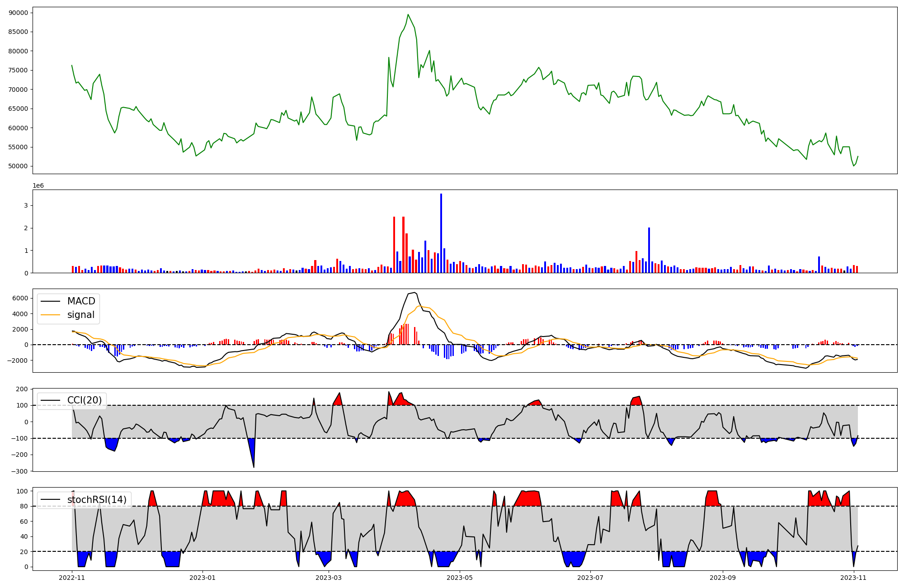Click the black MACD line sample in legend
Image resolution: width=904 pixels, height=588 pixels.
coord(50,301)
